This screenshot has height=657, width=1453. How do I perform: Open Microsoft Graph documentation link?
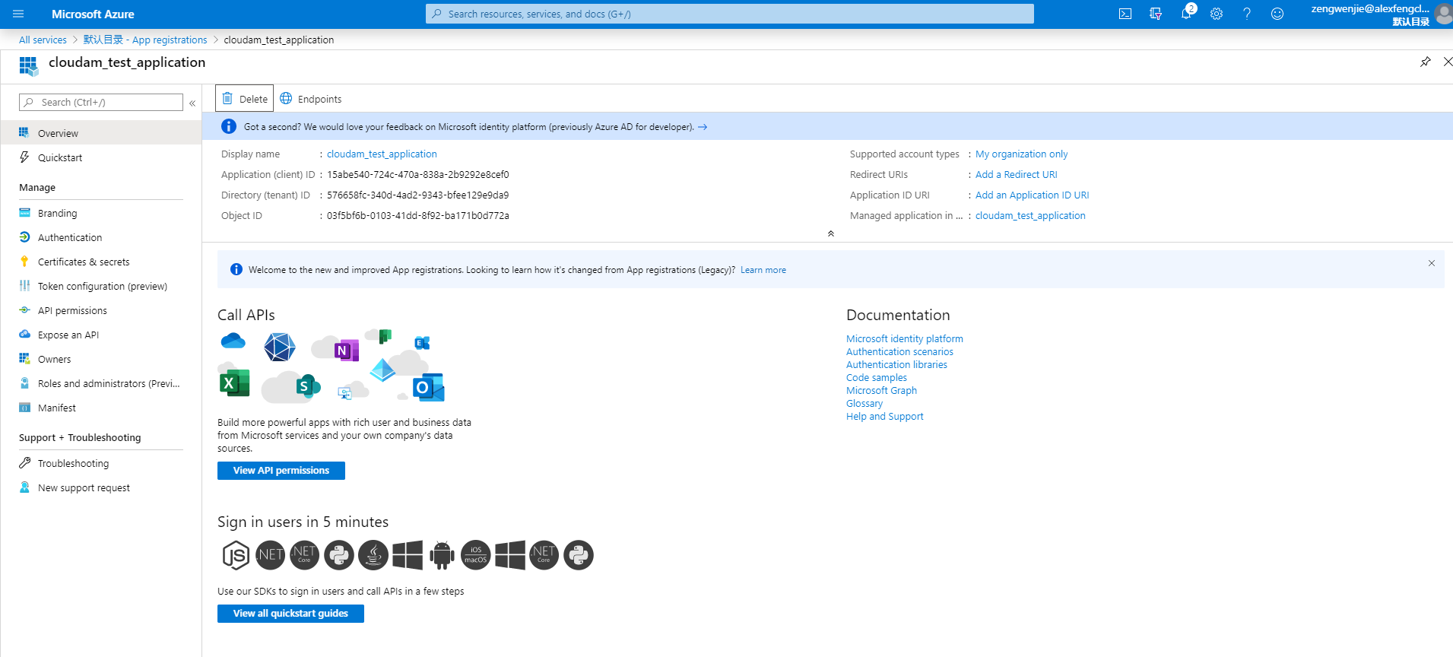[881, 391]
